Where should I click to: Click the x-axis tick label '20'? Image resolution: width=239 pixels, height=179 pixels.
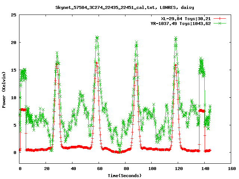pyautogui.click(x=47, y=169)
